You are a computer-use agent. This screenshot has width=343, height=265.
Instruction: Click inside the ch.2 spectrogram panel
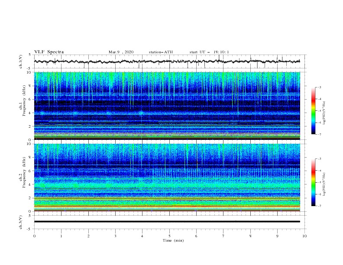[x=167, y=178]
